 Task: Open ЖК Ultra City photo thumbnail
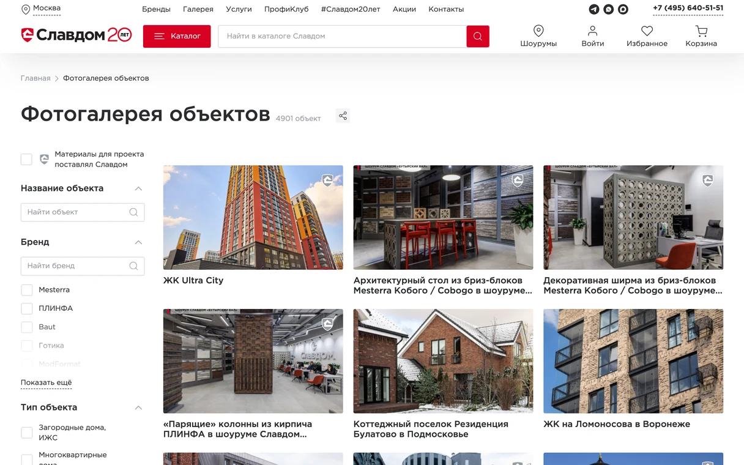pos(253,217)
